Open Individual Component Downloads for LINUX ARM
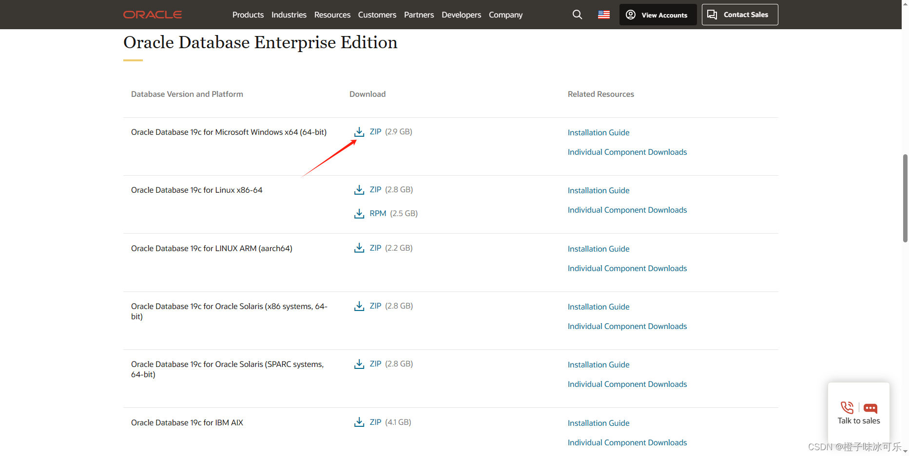909x456 pixels. [627, 268]
